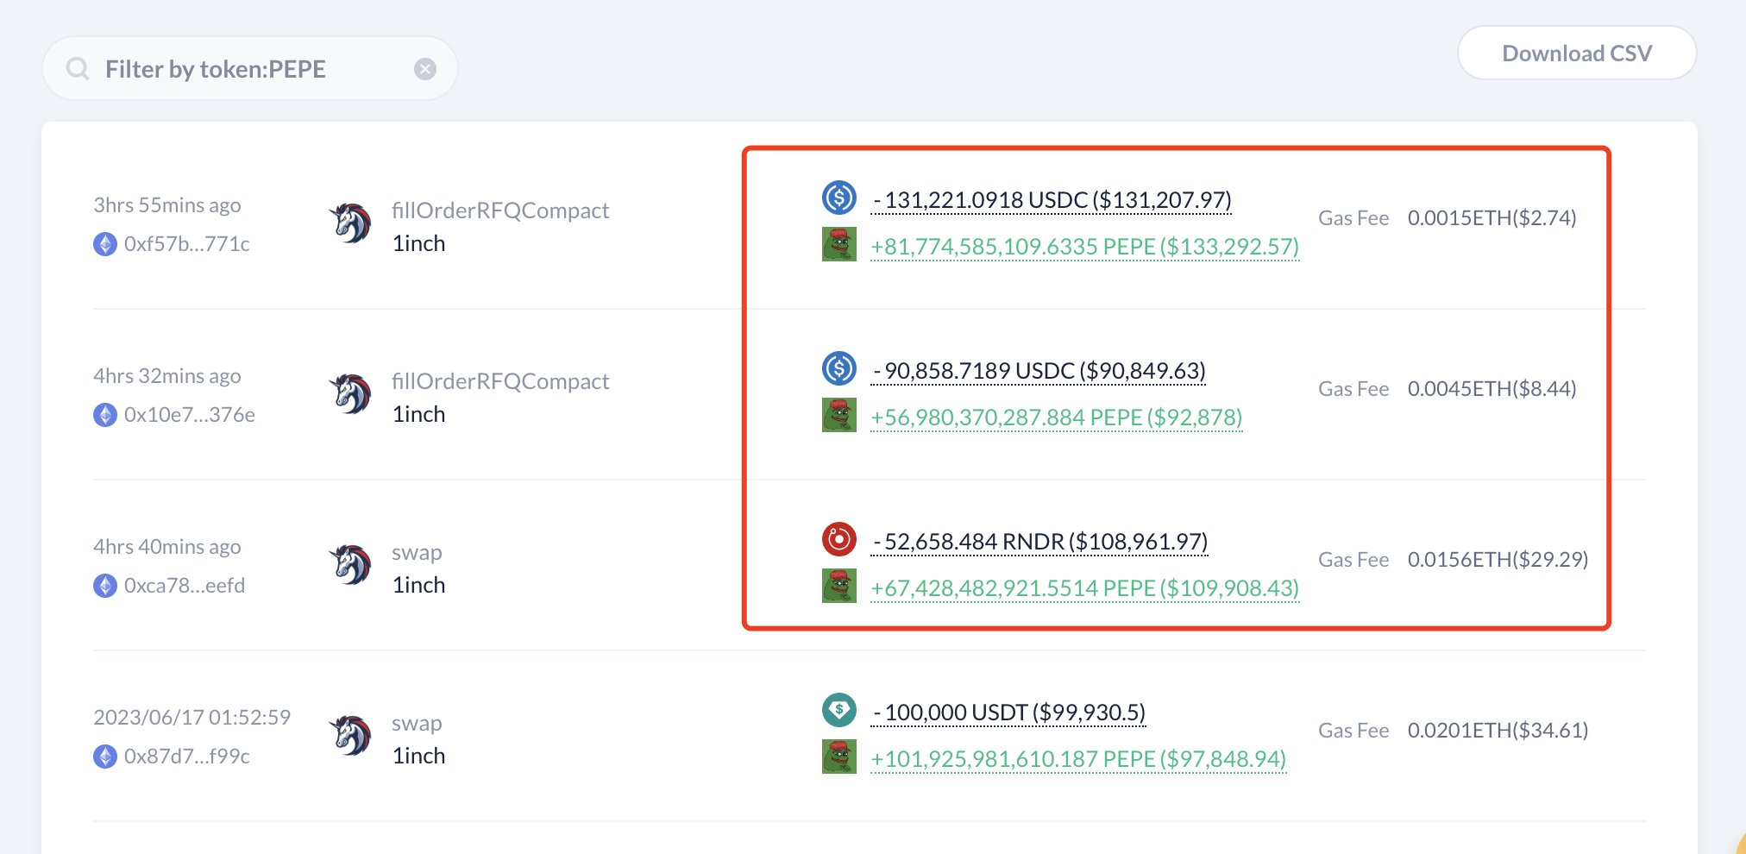1746x854 pixels.
Task: Click USDT token icon for 100,000 USDT
Action: [x=839, y=710]
